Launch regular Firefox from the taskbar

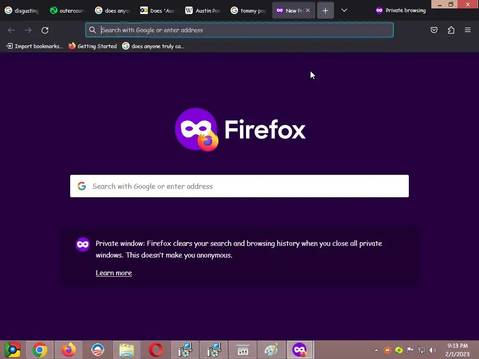coord(69,350)
